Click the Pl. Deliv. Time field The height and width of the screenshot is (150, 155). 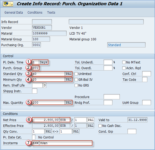[35, 62]
